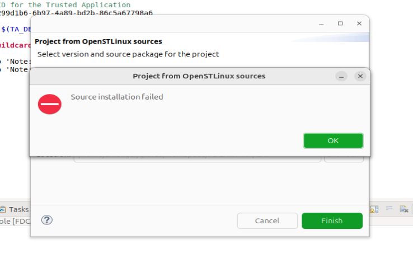The width and height of the screenshot is (413, 263).
Task: Switch to the Tasks tab
Action: [x=18, y=209]
